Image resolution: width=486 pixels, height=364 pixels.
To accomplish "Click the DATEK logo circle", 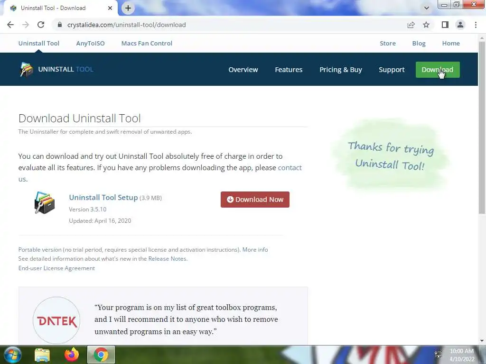I will click(x=56, y=321).
